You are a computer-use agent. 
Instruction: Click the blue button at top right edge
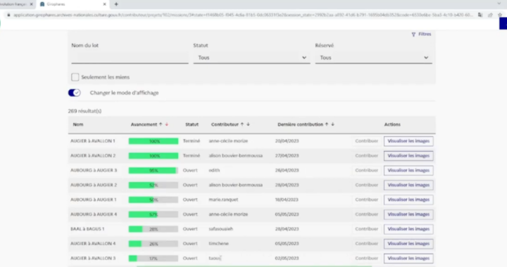pos(503,24)
